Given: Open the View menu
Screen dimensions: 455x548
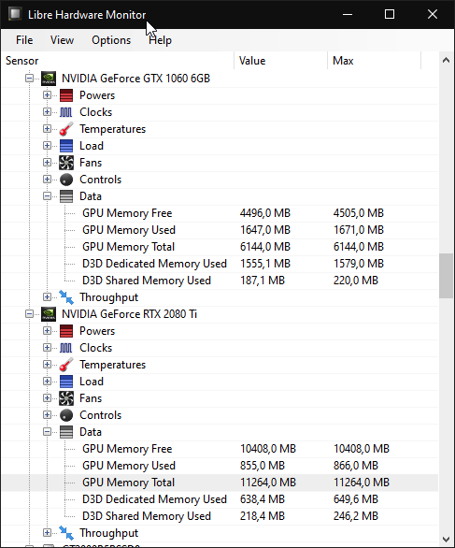Looking at the screenshot, I should click(62, 40).
